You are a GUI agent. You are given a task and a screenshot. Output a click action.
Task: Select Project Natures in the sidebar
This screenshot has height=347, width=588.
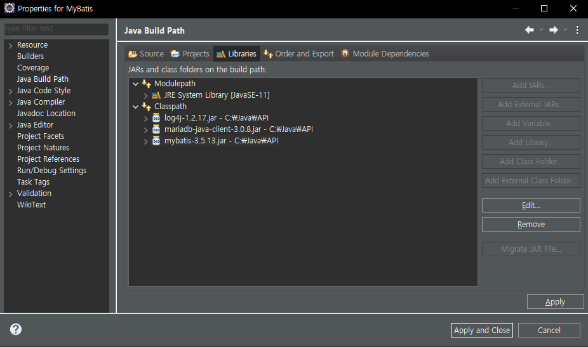pos(43,148)
